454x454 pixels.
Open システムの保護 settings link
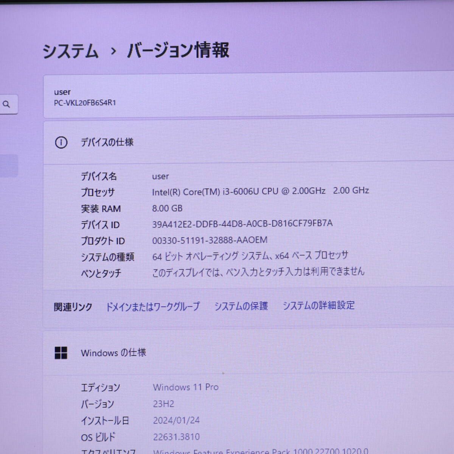click(242, 306)
